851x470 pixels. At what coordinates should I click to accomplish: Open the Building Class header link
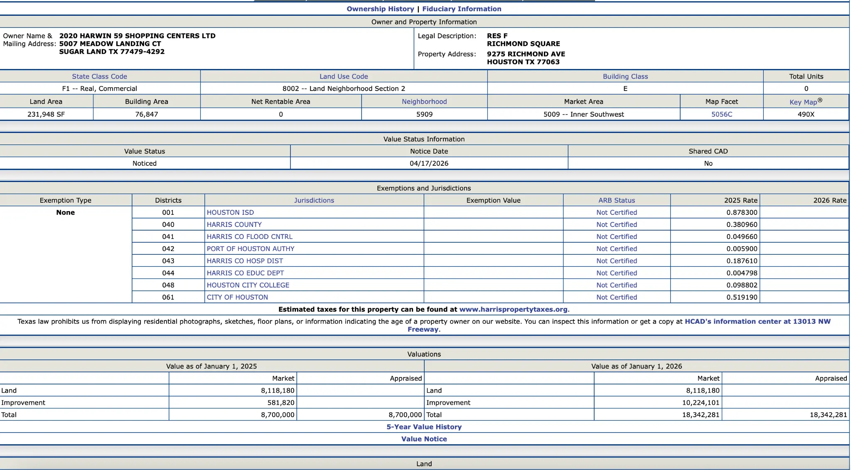(625, 76)
